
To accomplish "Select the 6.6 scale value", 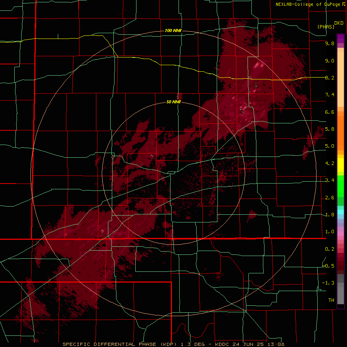I will [x=330, y=112].
